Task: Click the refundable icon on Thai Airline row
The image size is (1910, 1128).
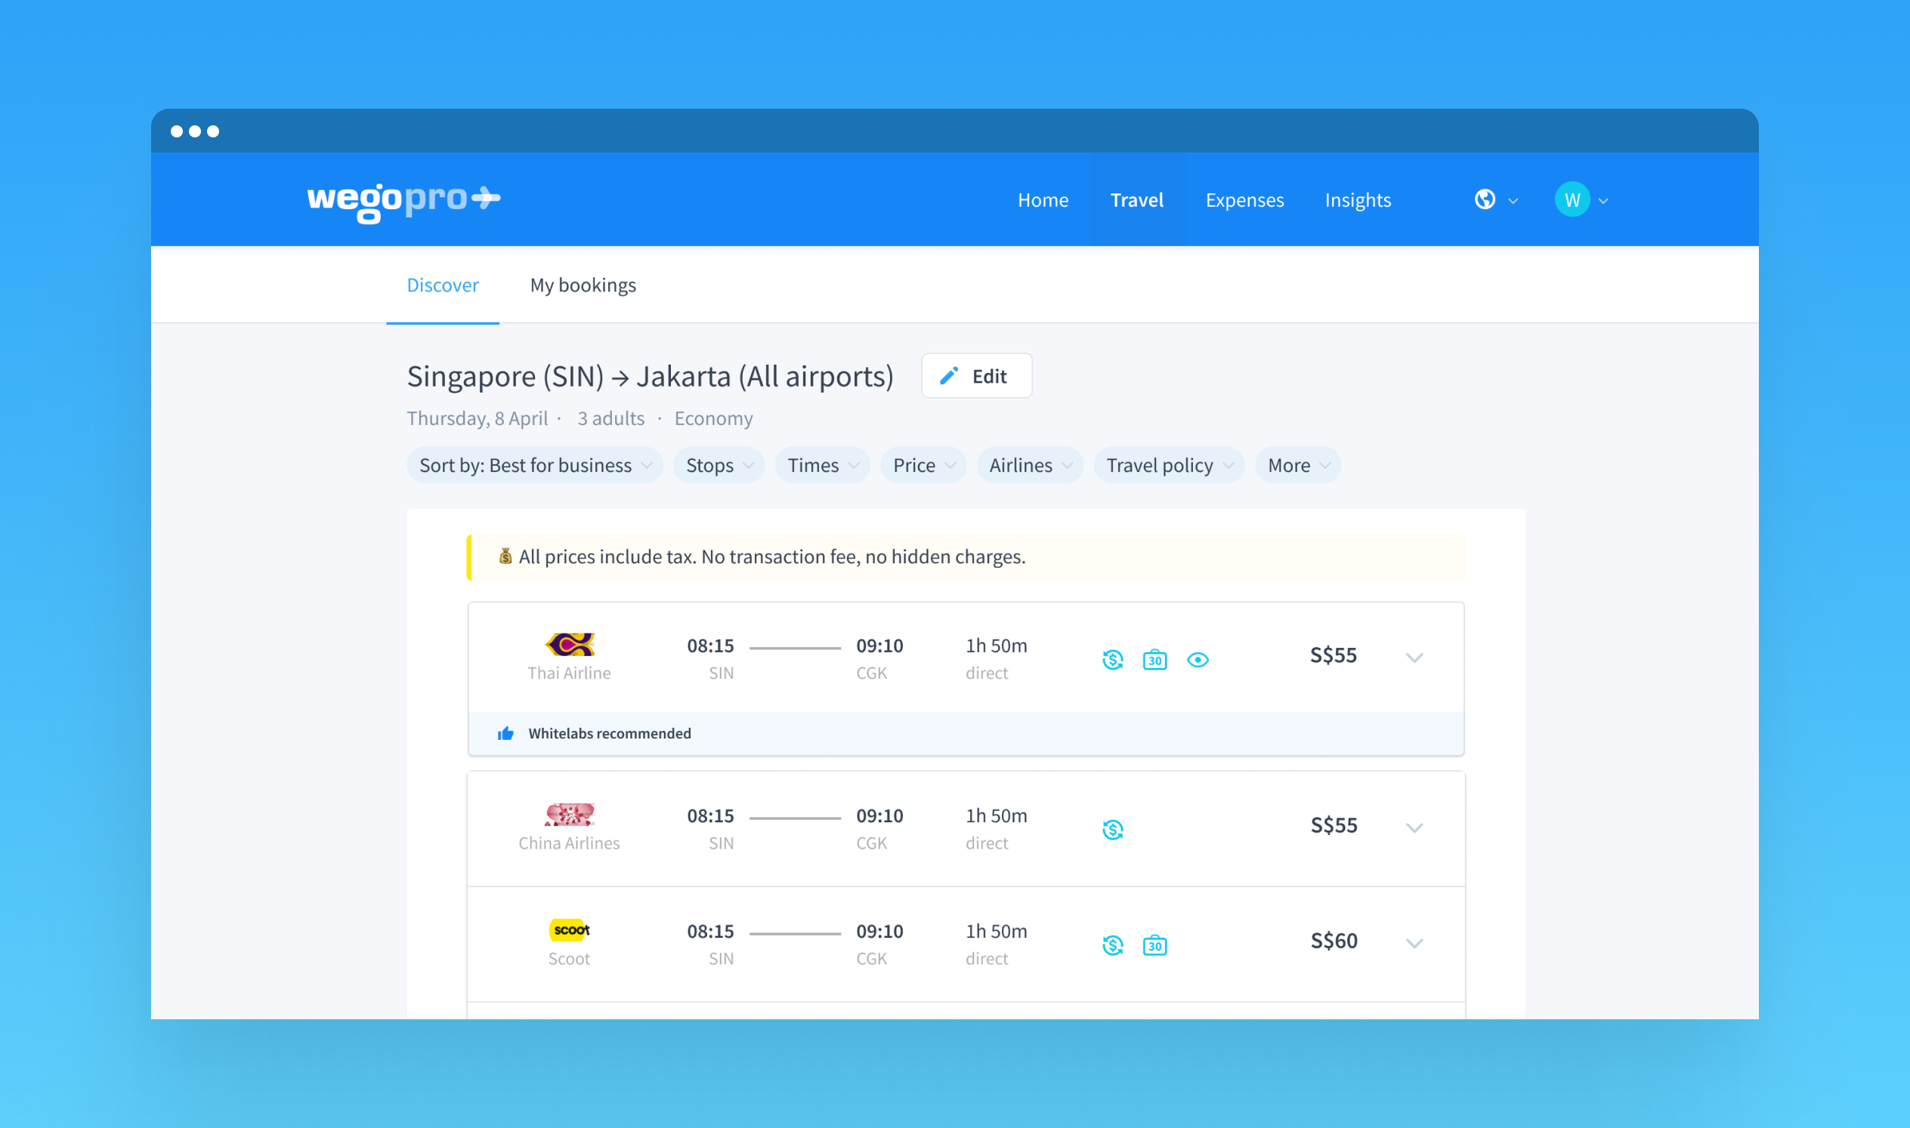Action: [x=1112, y=659]
